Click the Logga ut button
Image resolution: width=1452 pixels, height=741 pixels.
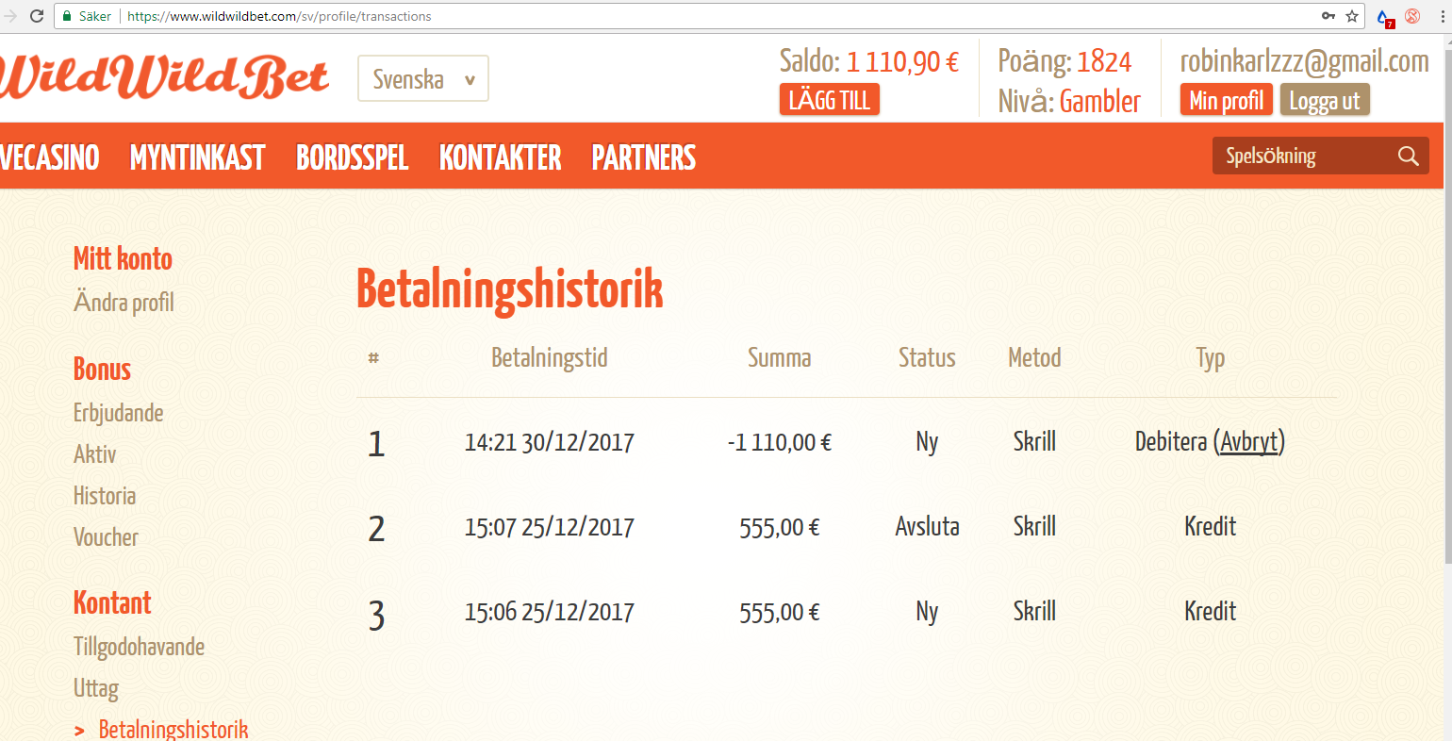[1325, 100]
